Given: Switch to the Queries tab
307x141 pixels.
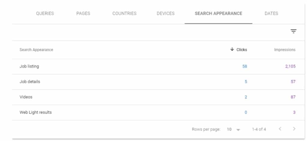Looking at the screenshot, I should pyautogui.click(x=45, y=13).
